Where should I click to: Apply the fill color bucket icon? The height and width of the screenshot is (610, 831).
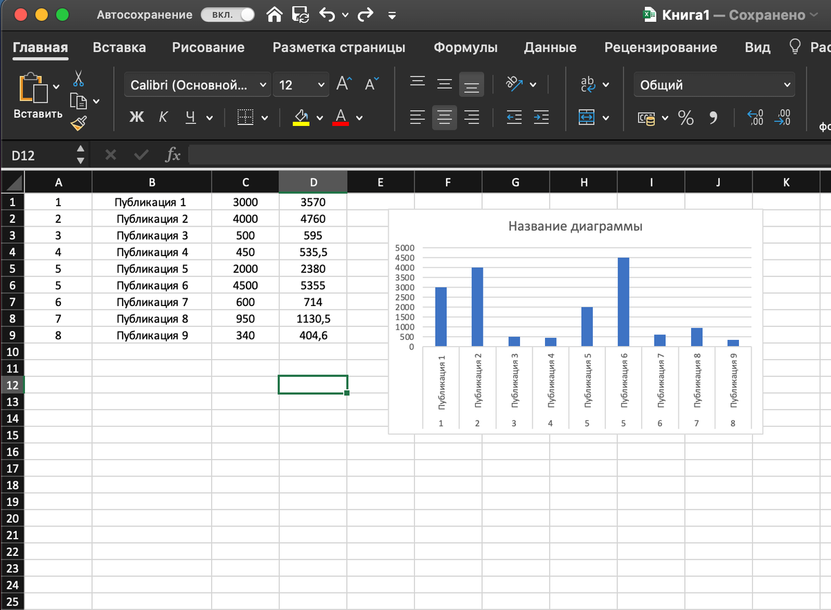pyautogui.click(x=301, y=117)
